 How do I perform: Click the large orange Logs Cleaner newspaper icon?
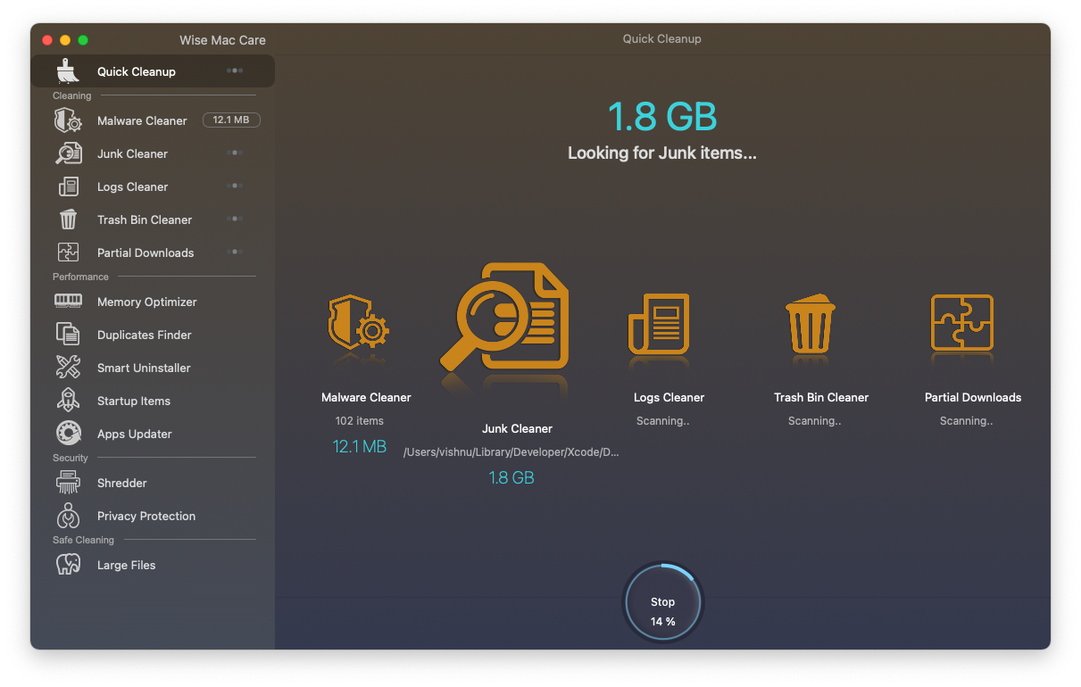click(661, 325)
